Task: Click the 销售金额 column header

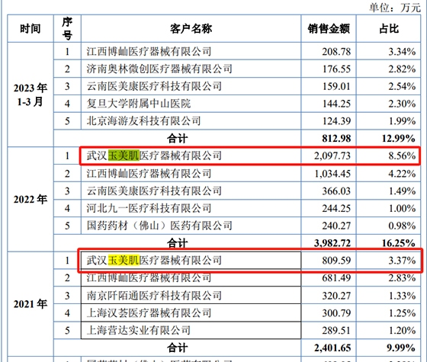Action: tap(329, 29)
